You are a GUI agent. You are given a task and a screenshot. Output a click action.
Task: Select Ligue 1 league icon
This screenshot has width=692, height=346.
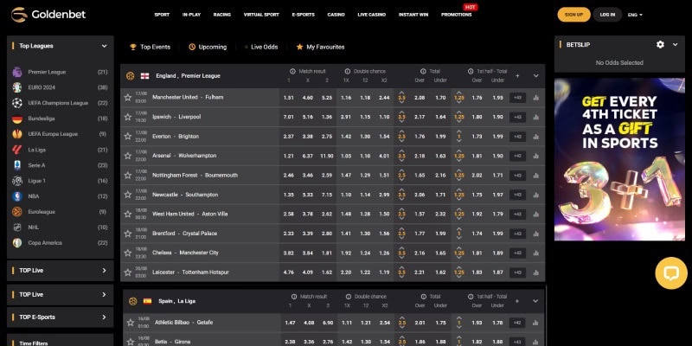(17, 181)
